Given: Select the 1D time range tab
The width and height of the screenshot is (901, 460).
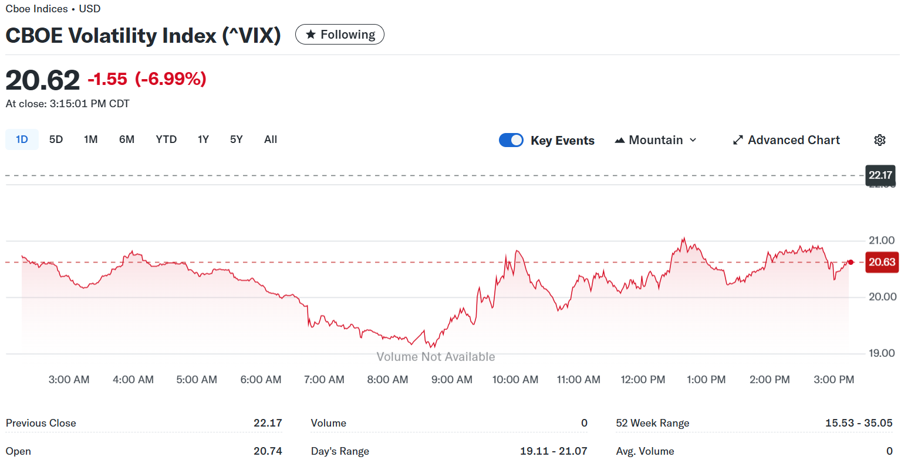Looking at the screenshot, I should (x=22, y=139).
